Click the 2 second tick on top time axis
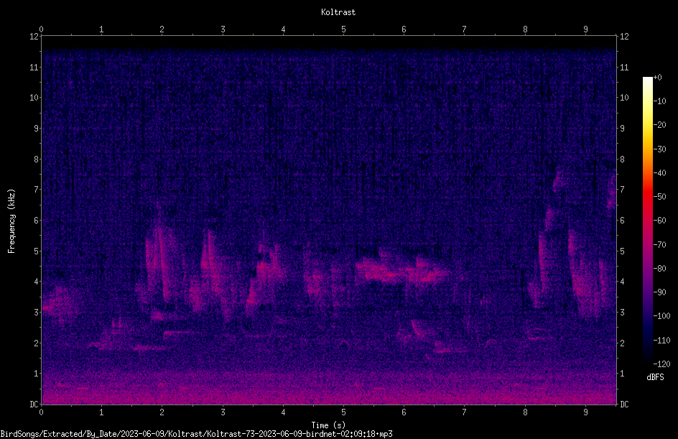The height and width of the screenshot is (439, 678). (162, 29)
